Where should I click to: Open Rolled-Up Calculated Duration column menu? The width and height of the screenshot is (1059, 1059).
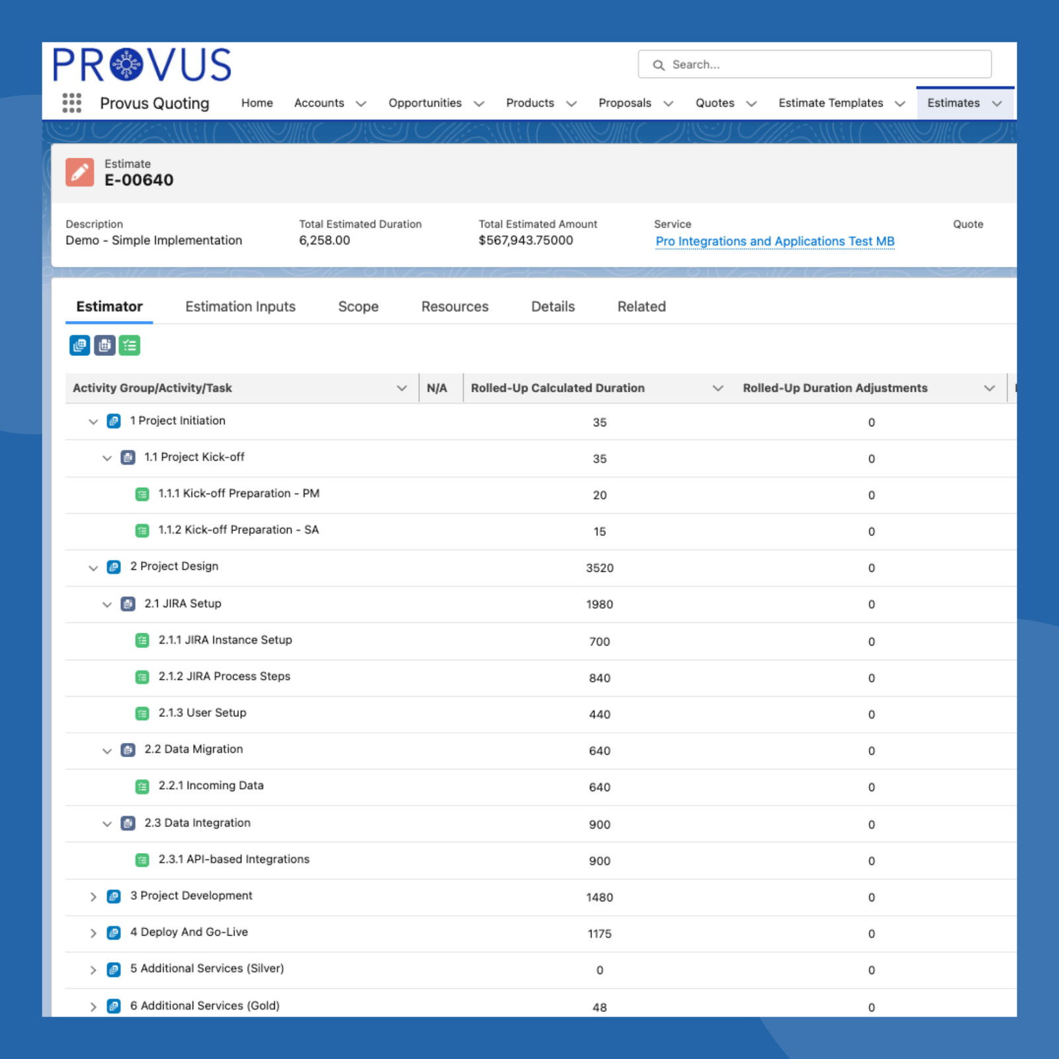click(x=718, y=389)
